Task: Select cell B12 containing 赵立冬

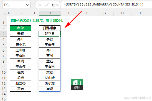Action: tap(21, 83)
